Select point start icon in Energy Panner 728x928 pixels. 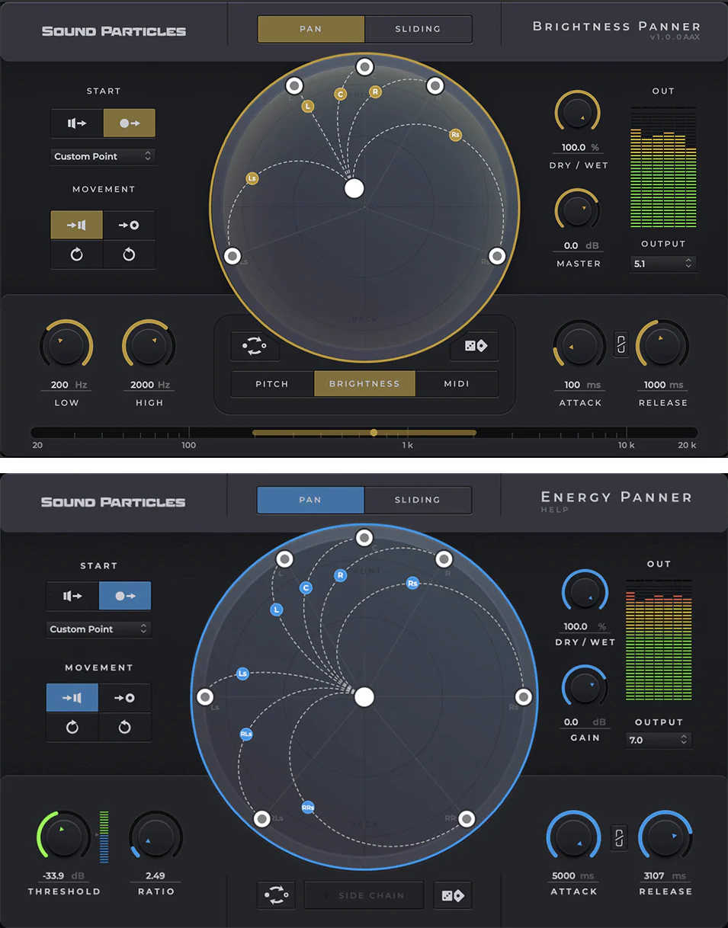coord(125,596)
